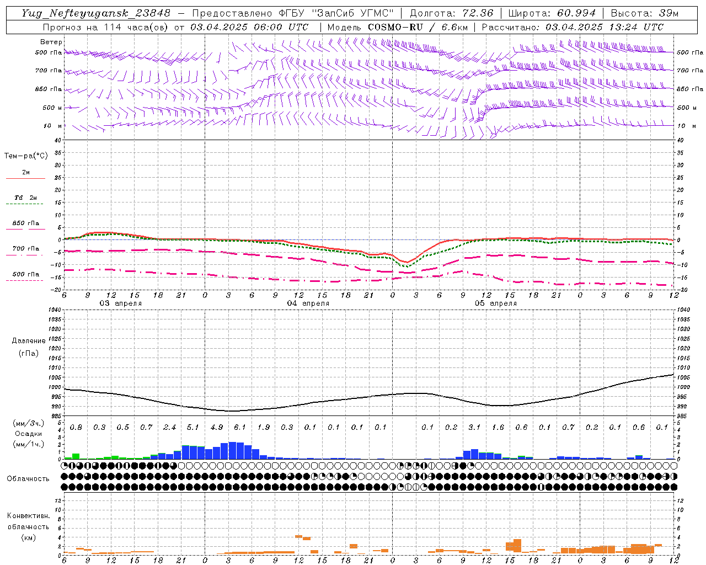Click the Рассчитано: 03.04.2025 13:24 UTC text
706x565 pixels.
(573, 27)
